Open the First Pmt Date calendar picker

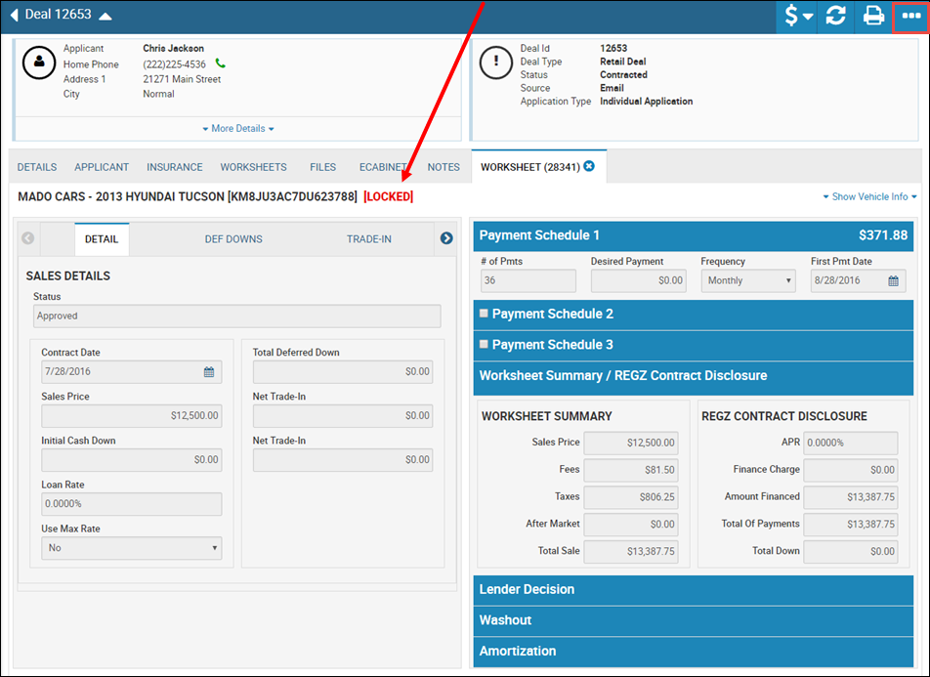click(893, 280)
